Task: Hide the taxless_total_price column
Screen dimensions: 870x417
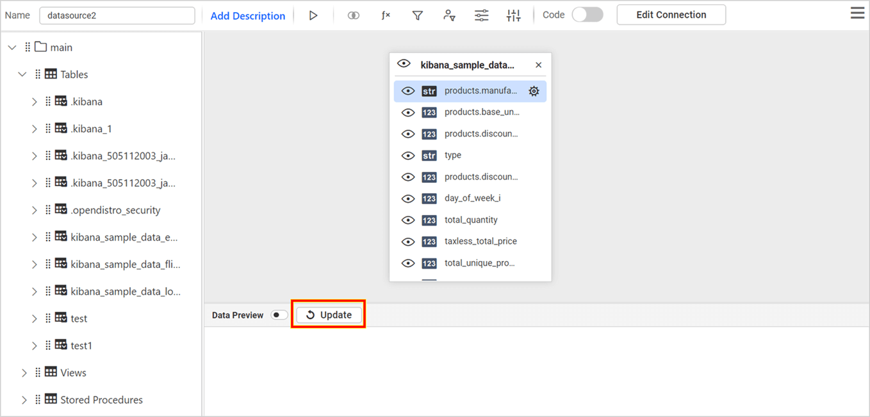Action: click(x=408, y=242)
